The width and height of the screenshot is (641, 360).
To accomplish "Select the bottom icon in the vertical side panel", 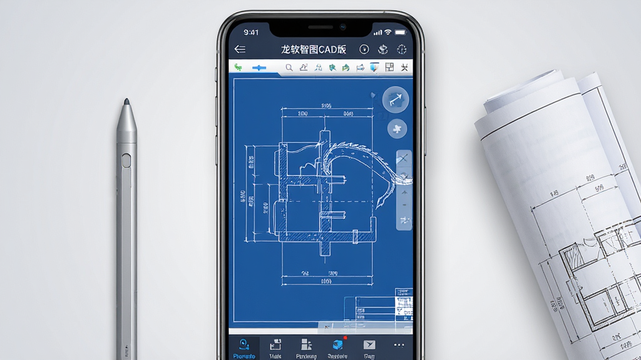I will click(x=405, y=221).
